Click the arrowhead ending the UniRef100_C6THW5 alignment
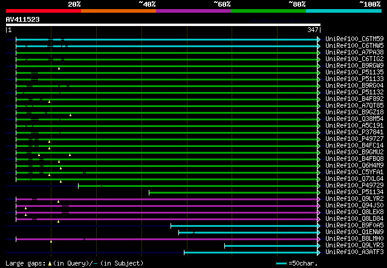 coord(319,46)
